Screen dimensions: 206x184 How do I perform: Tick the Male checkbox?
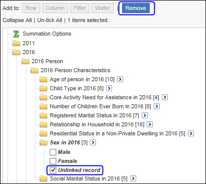53,152
